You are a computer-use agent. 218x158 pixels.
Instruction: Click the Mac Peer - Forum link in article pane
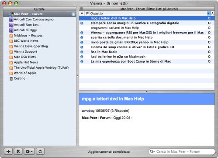coord(96,118)
